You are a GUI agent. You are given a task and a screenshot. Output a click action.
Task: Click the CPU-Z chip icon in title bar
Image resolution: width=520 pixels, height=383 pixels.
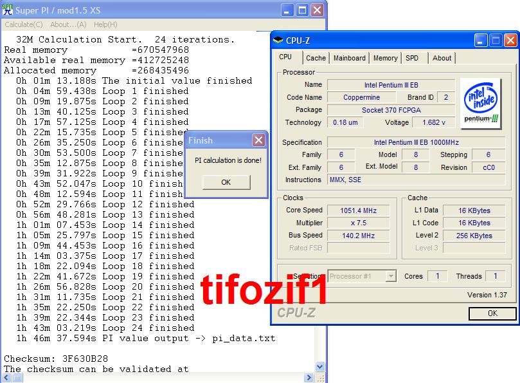278,40
